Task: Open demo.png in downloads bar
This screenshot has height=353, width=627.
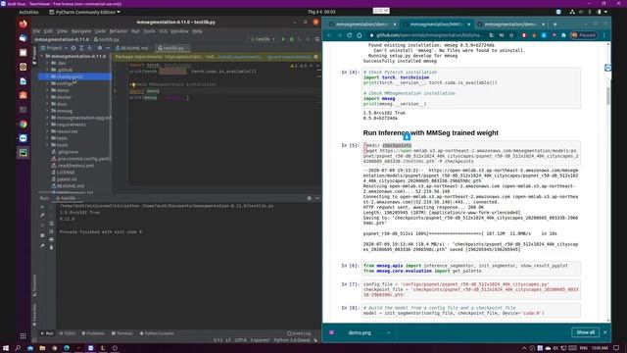Action: coord(360,332)
